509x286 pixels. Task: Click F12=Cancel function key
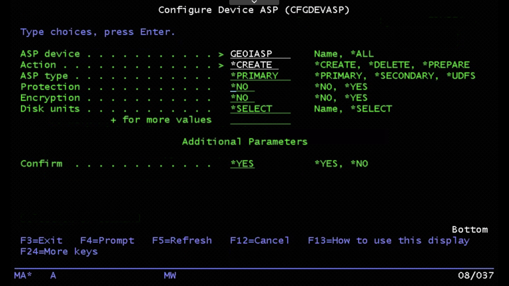click(x=259, y=241)
